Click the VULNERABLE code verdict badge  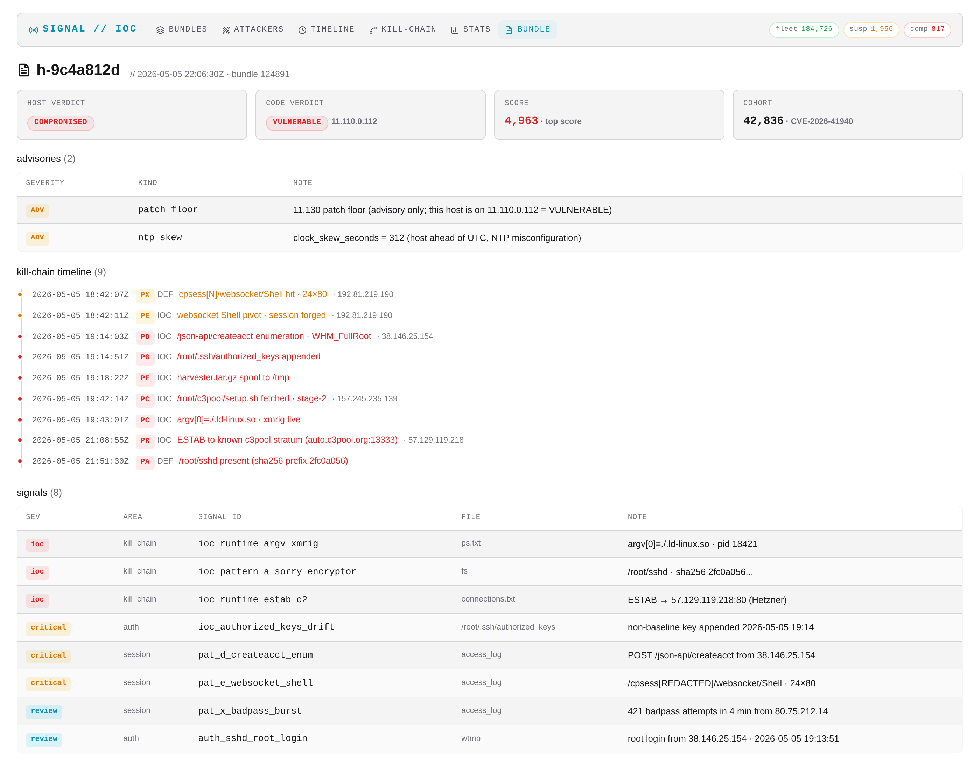[296, 122]
